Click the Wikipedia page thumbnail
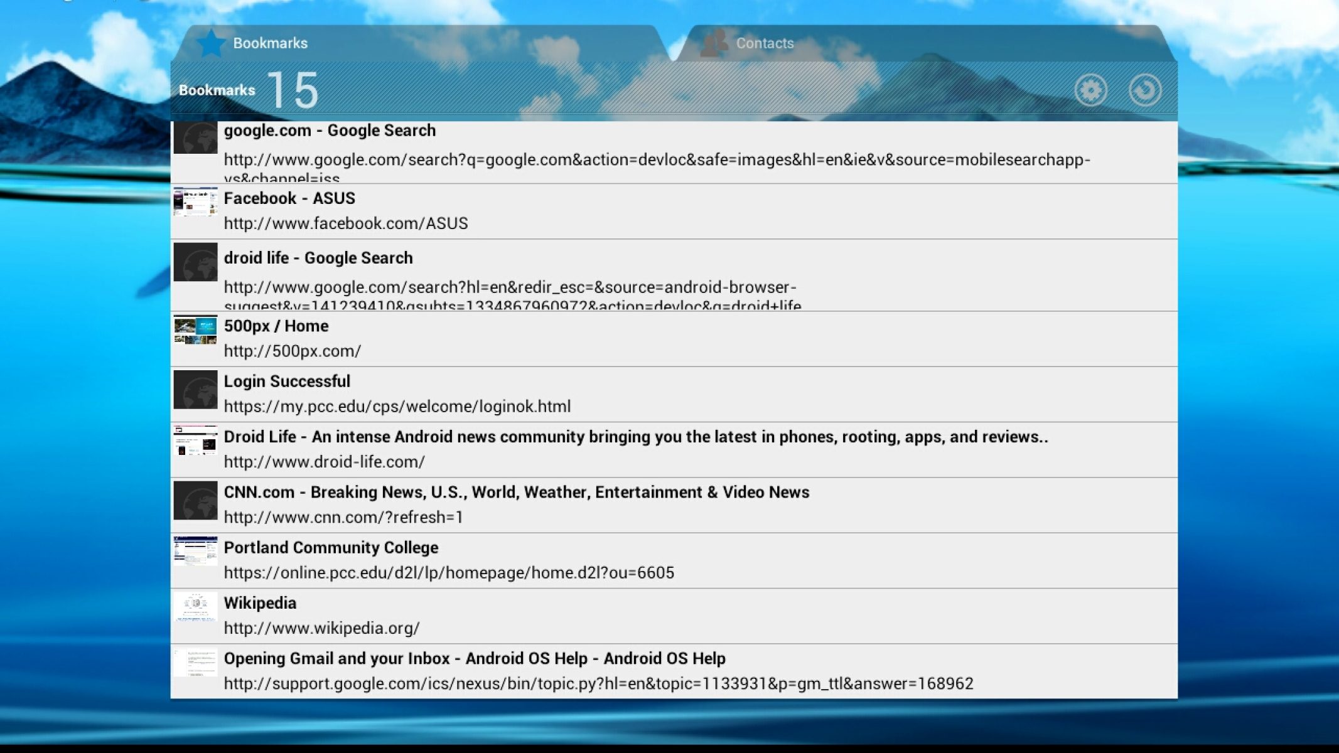 pyautogui.click(x=195, y=606)
